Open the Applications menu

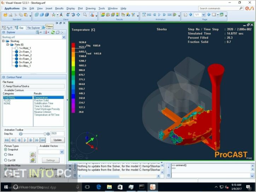click(12, 8)
